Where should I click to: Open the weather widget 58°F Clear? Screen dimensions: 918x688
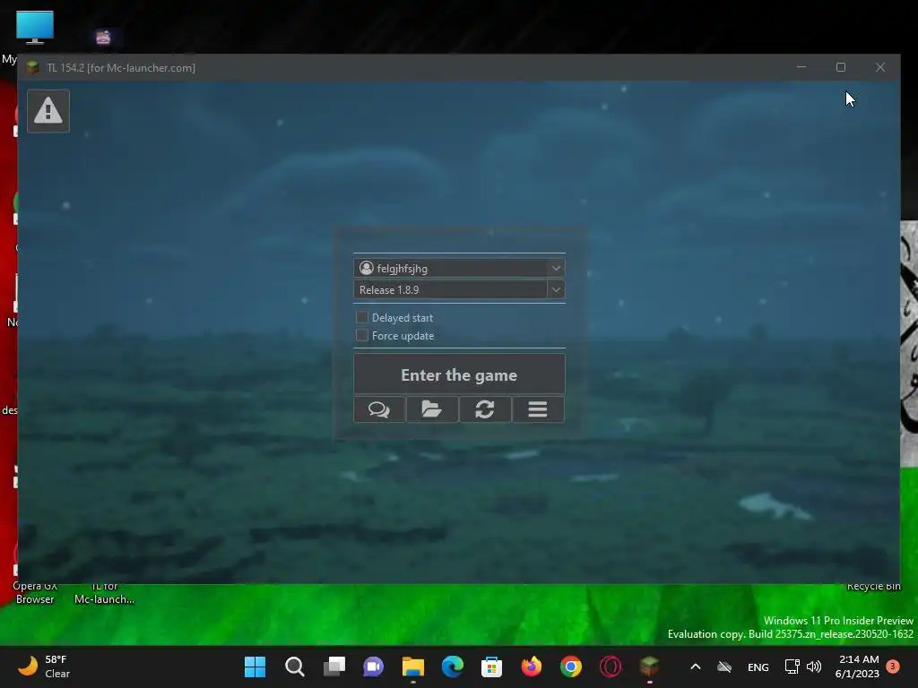[x=44, y=666]
